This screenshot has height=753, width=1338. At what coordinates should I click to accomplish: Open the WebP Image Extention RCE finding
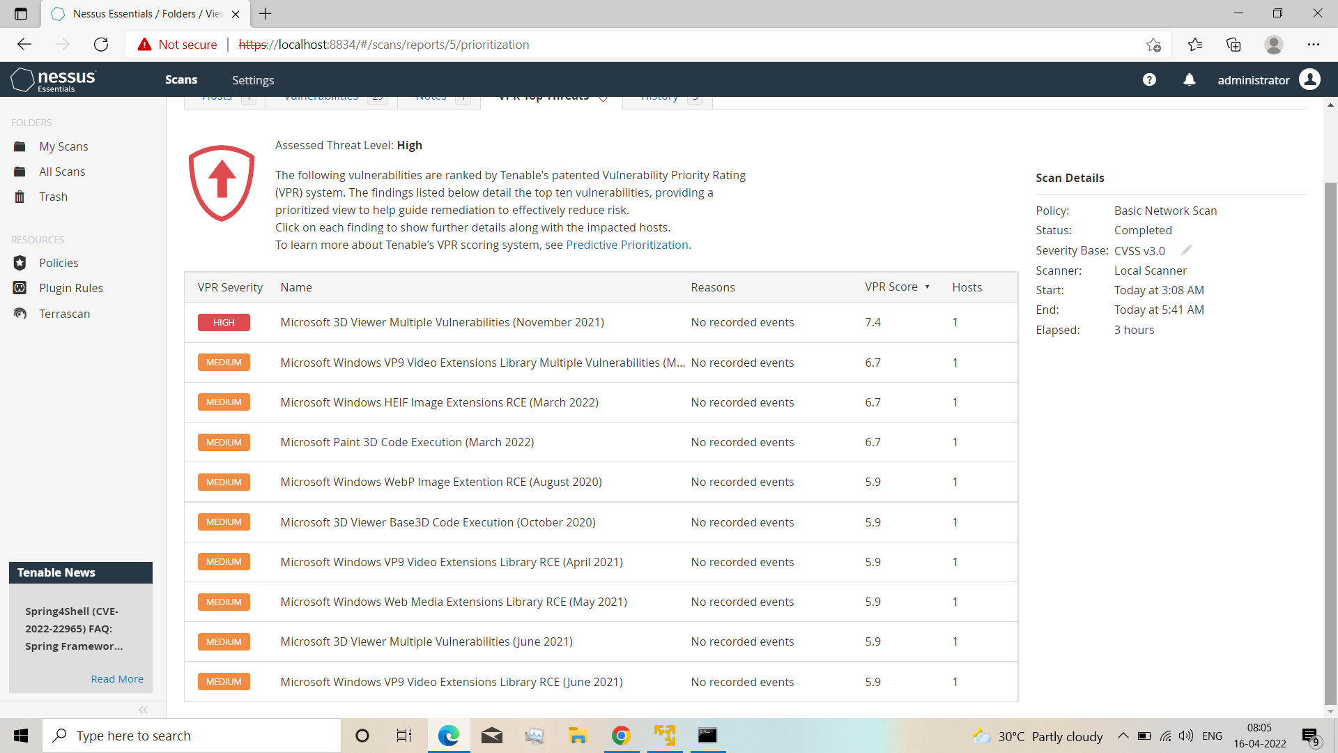441,482
